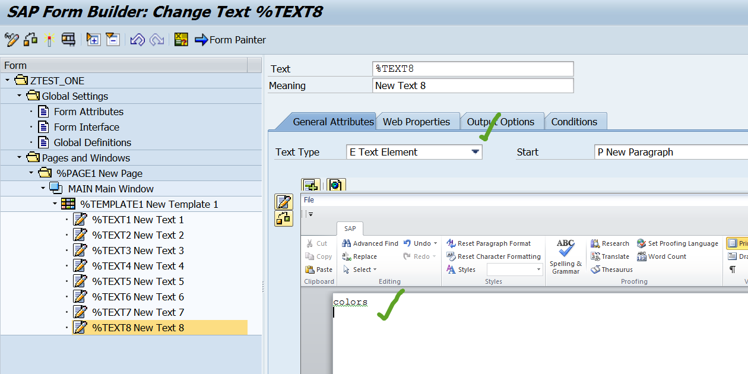Switch to the Conditions tab
This screenshot has height=374, width=748.
pos(574,122)
